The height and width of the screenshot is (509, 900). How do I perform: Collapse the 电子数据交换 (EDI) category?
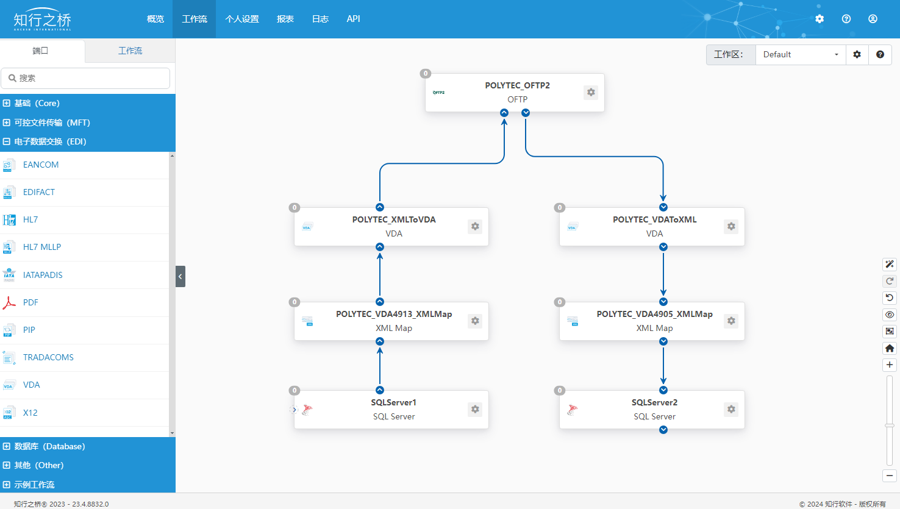[x=7, y=141]
